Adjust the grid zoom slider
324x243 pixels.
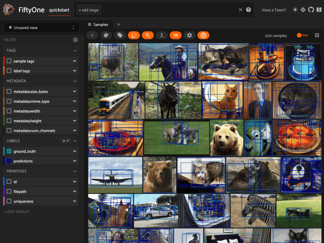tap(302, 35)
